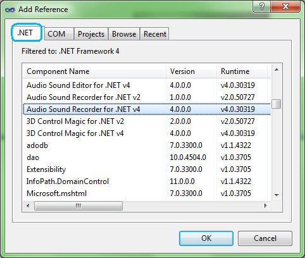Click version 11.0.0.0 of InfoPath.DomainControl

[x=182, y=181]
